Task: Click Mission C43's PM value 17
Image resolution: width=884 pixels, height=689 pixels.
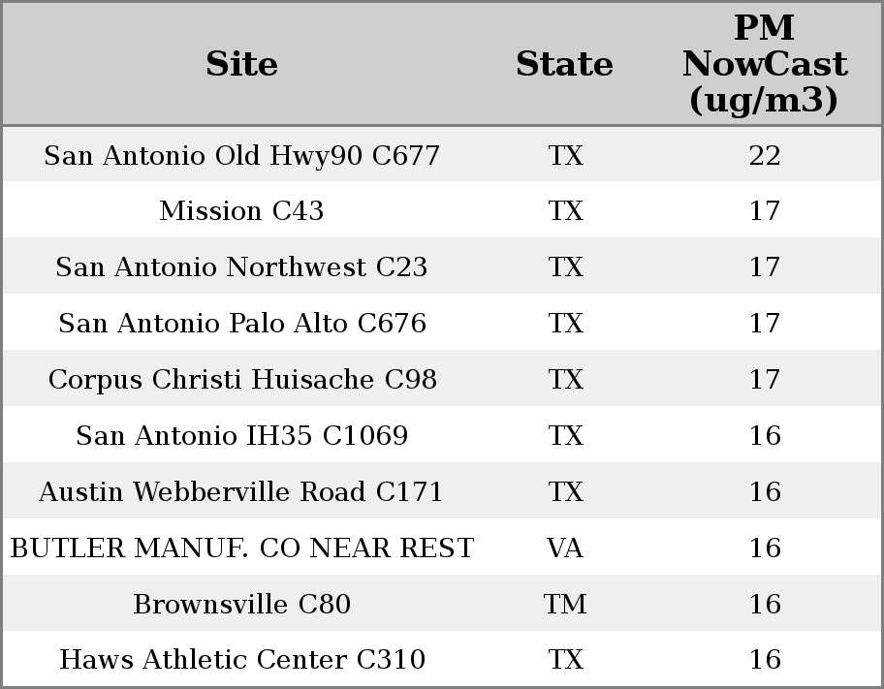Action: (x=765, y=211)
